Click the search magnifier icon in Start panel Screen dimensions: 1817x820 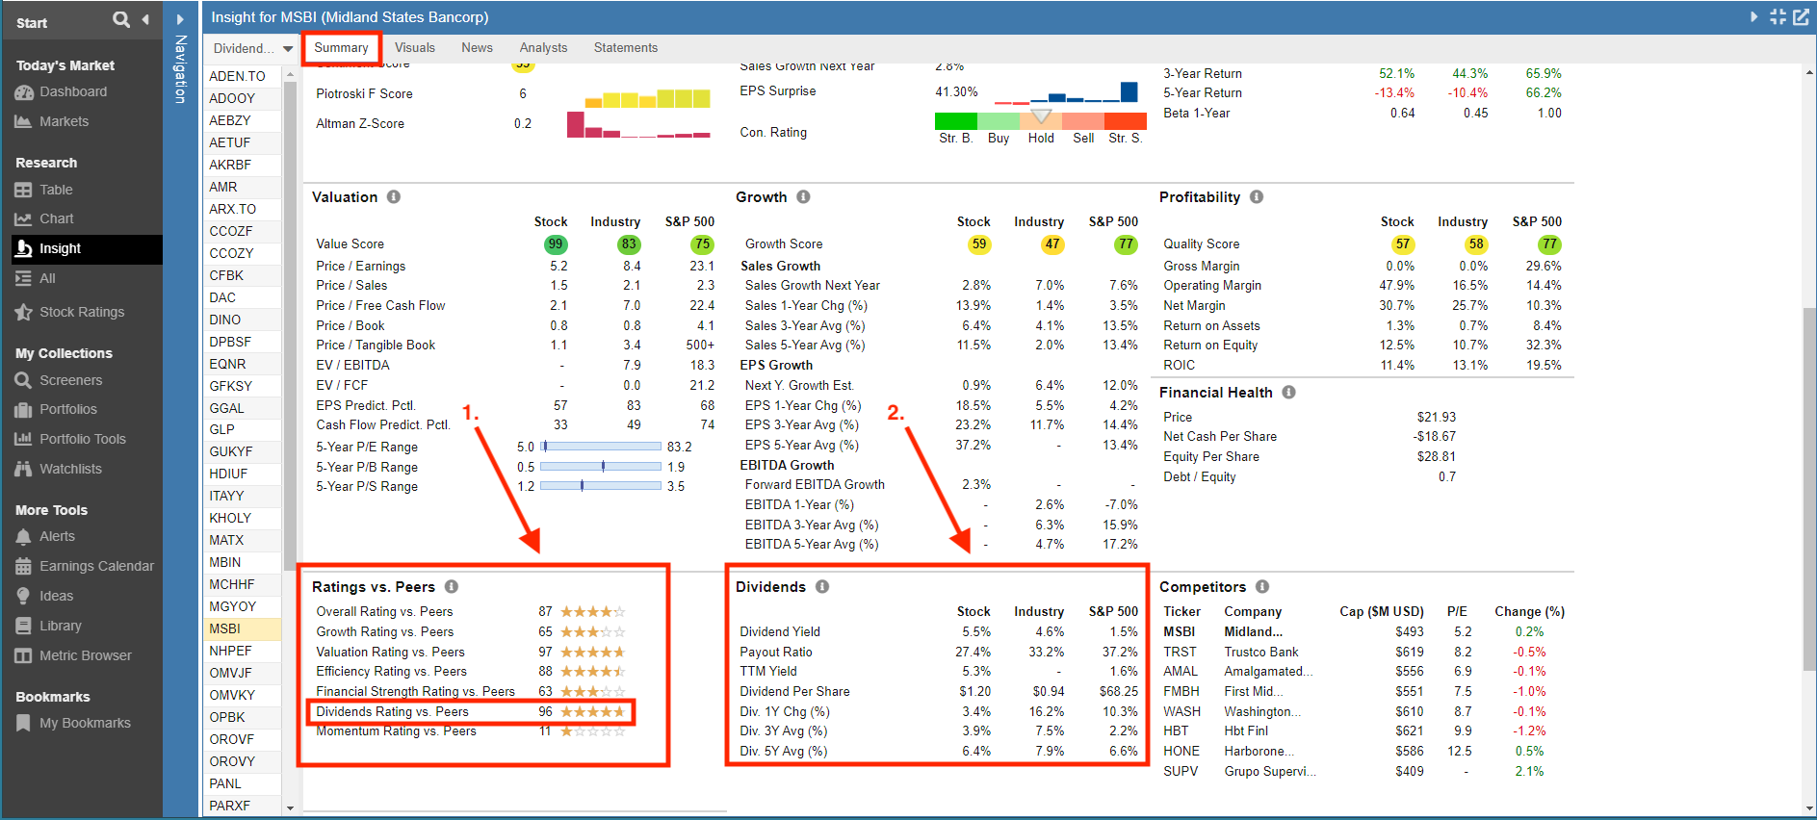121,19
